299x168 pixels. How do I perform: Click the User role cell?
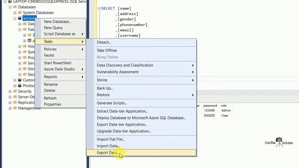tap(225, 116)
